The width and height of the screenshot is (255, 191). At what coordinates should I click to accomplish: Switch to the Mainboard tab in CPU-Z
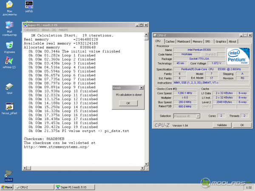tap(184, 42)
